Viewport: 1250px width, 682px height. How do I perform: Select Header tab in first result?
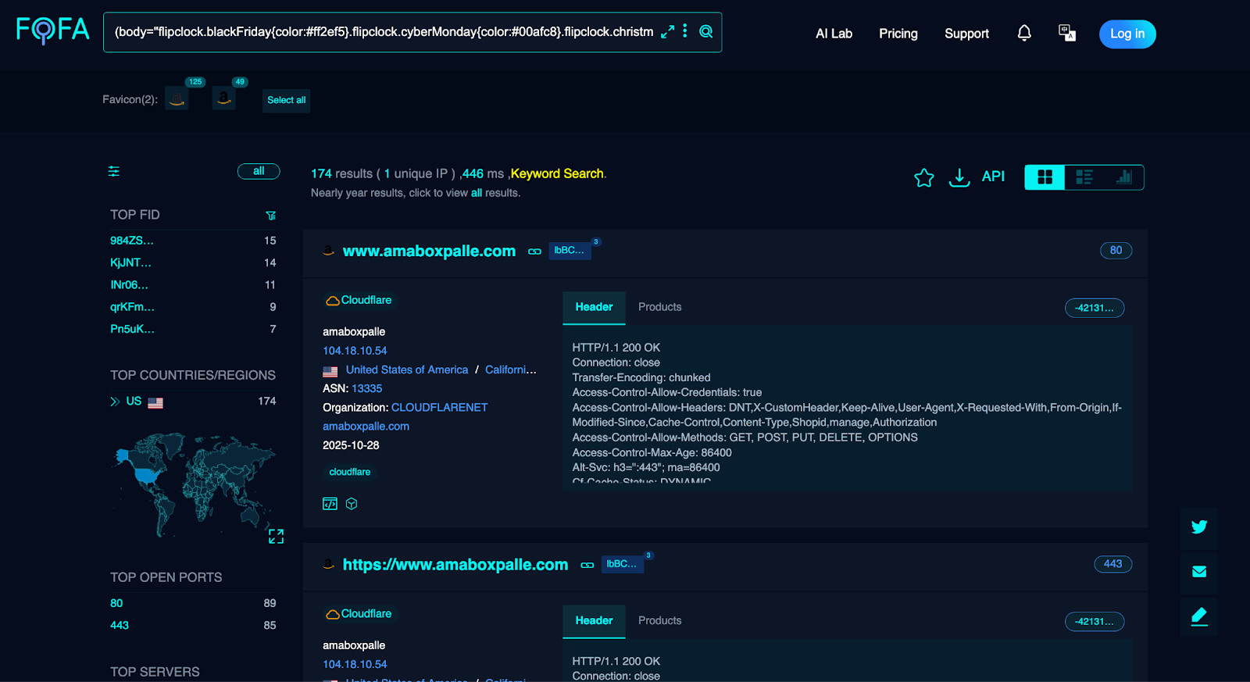point(594,307)
